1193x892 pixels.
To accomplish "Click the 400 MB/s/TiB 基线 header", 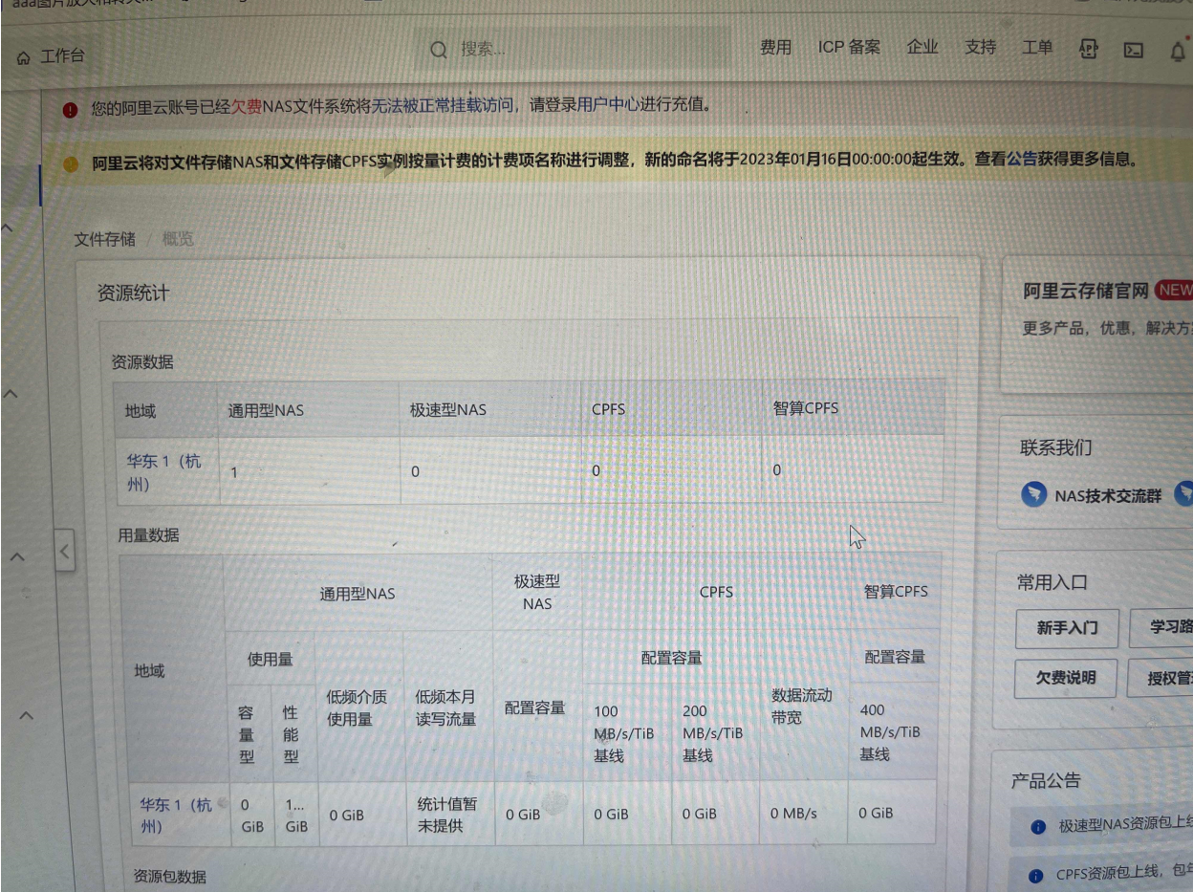I will [x=889, y=731].
